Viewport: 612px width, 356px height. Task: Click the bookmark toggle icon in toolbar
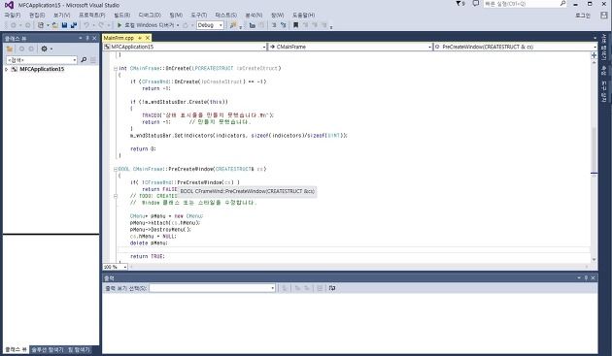295,25
